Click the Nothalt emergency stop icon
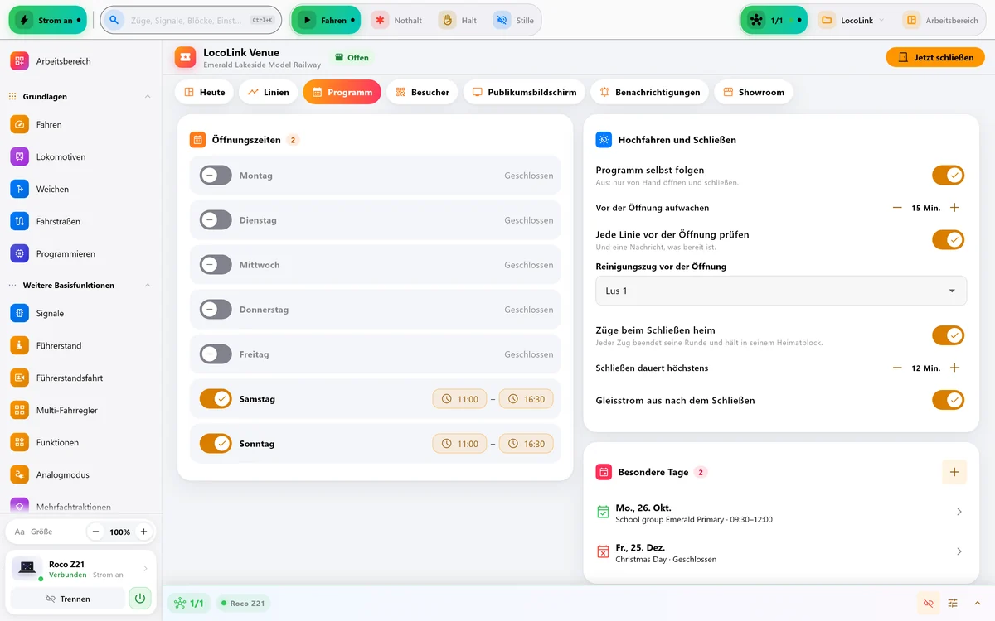Image resolution: width=995 pixels, height=621 pixels. pos(380,20)
